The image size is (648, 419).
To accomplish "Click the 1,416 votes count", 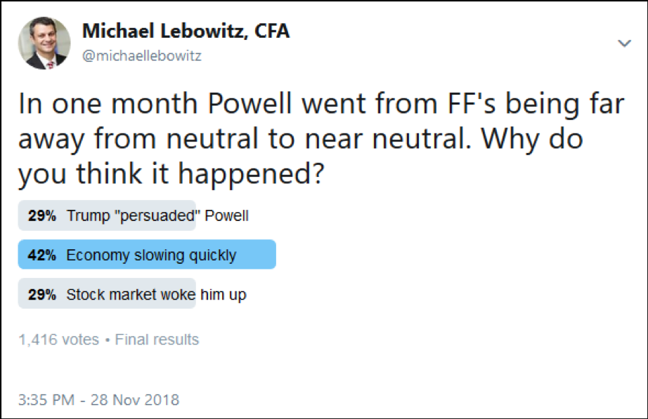I will 58,340.
